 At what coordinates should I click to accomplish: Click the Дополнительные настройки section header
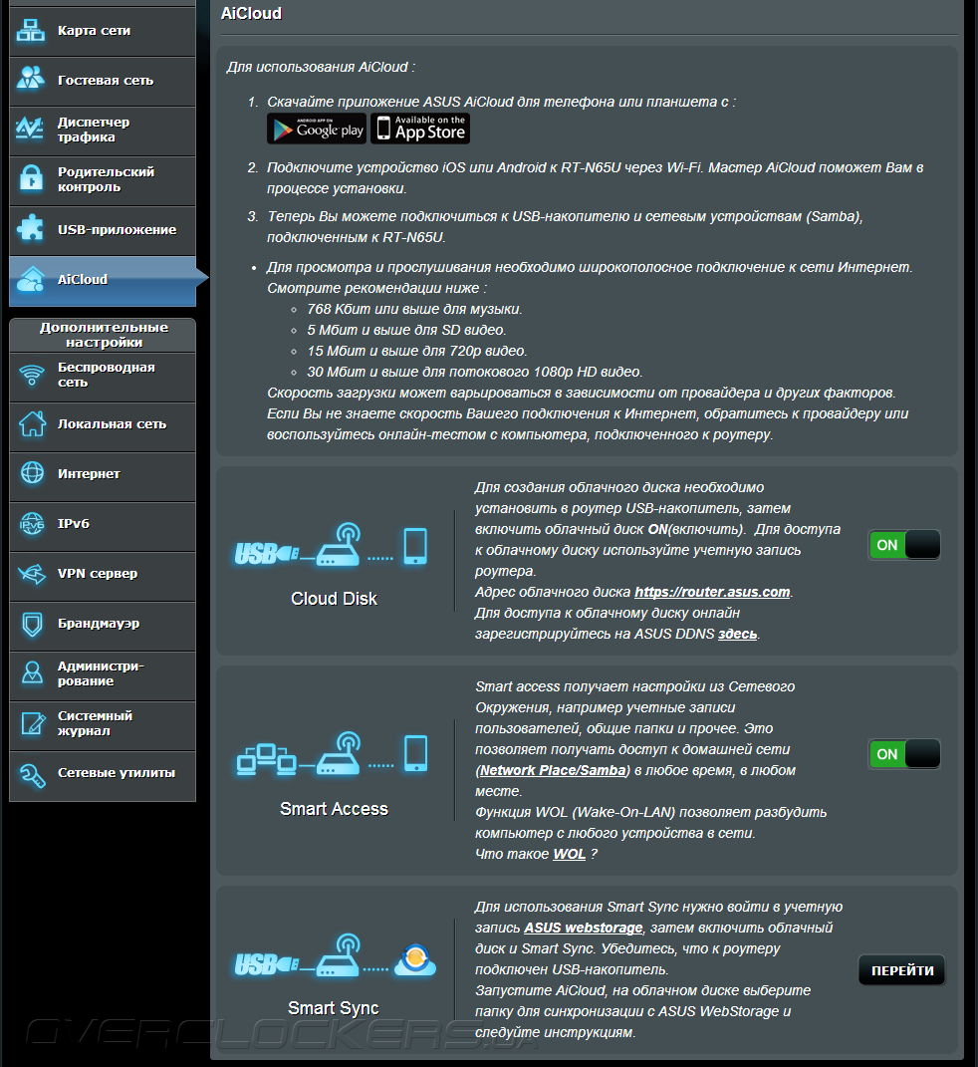(104, 335)
